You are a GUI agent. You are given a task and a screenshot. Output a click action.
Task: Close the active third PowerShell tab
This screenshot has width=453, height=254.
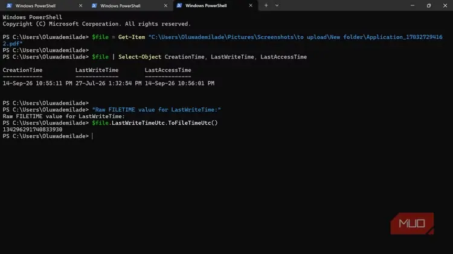point(251,5)
